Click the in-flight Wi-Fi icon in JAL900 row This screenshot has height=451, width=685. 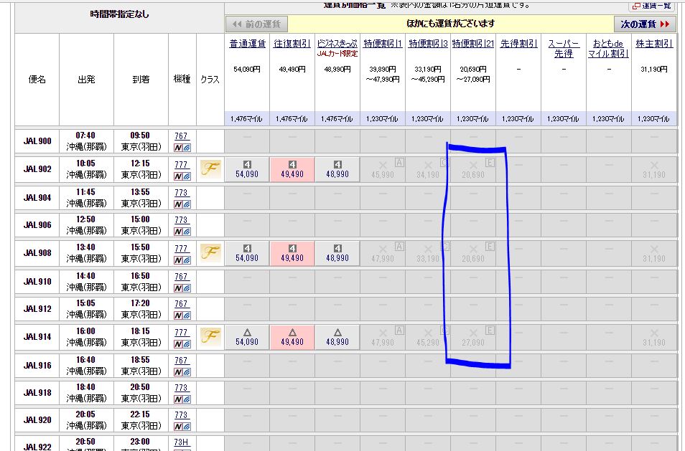[187, 148]
